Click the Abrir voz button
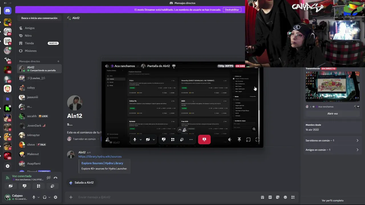The width and height of the screenshot is (365, 205). point(332,114)
